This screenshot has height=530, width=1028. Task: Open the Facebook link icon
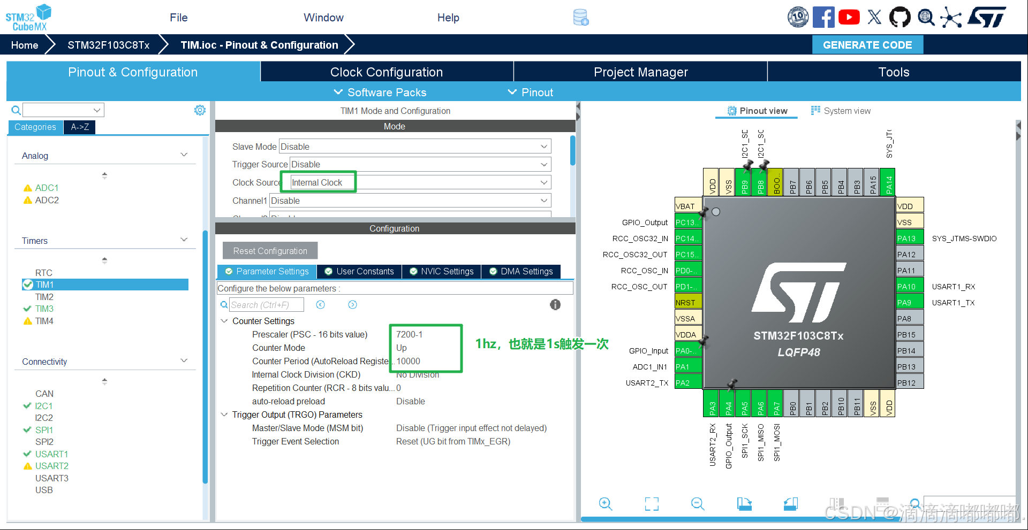[823, 17]
